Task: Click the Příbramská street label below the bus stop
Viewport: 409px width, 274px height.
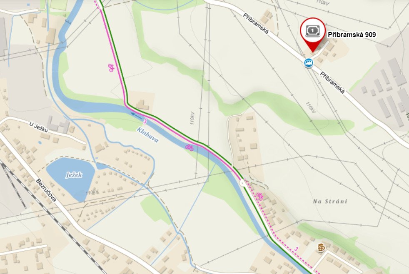Action: pos(332,83)
